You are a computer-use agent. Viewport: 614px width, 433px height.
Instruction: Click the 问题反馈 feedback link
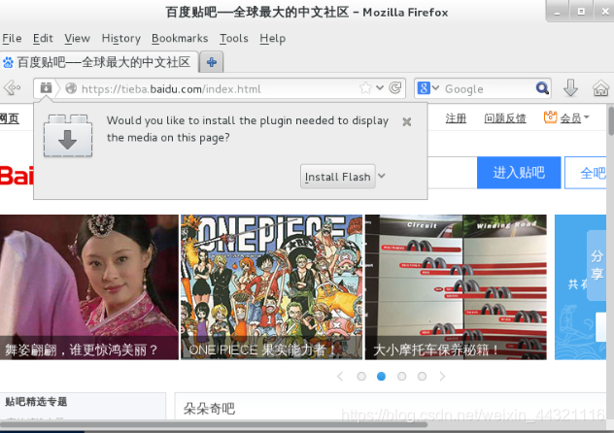tap(505, 118)
